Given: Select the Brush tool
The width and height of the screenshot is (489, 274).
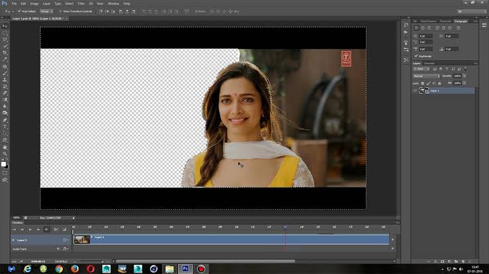Looking at the screenshot, I should click(5, 73).
